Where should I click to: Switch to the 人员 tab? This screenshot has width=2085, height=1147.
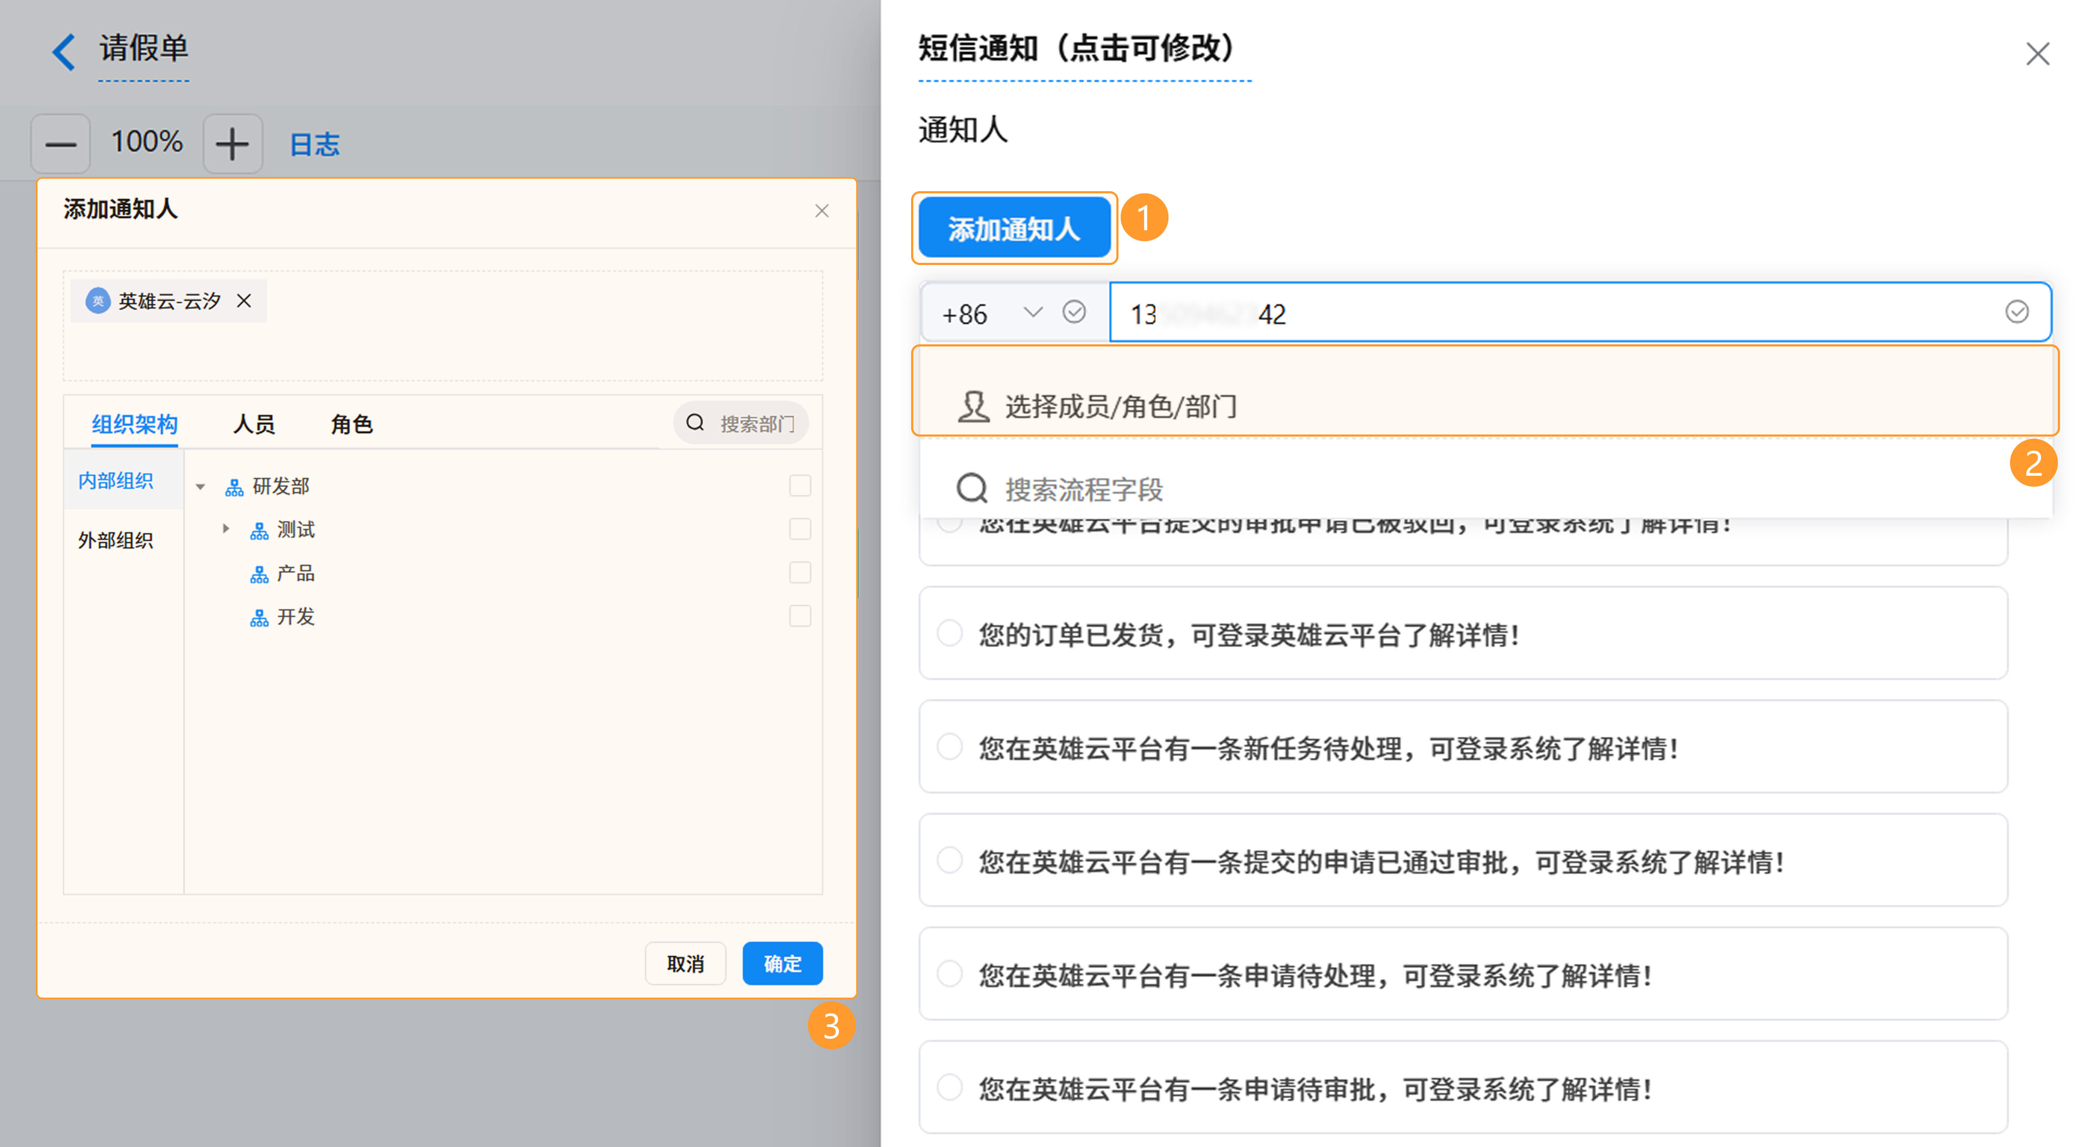[x=254, y=424]
